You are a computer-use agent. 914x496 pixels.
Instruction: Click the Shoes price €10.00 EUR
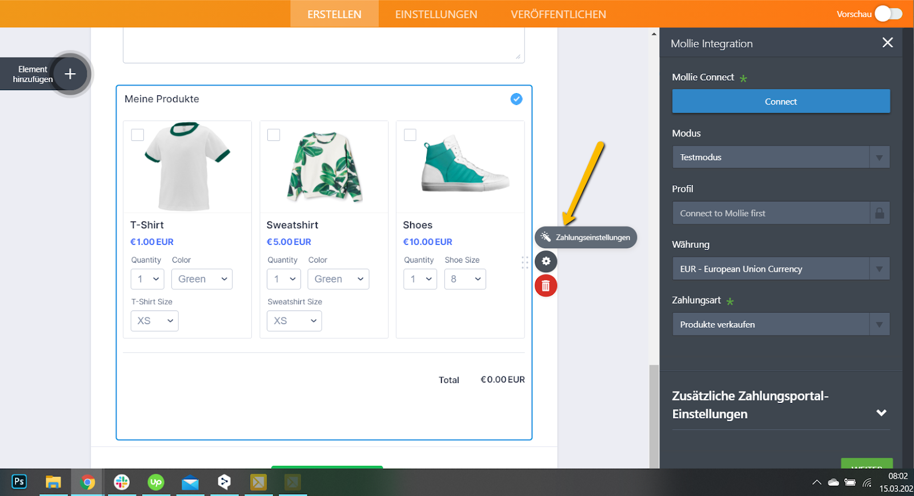coord(427,242)
